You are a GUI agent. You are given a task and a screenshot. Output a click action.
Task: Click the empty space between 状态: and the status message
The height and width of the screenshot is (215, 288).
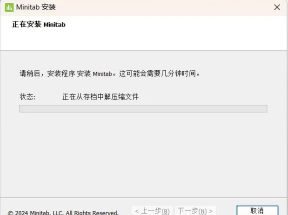(49, 97)
